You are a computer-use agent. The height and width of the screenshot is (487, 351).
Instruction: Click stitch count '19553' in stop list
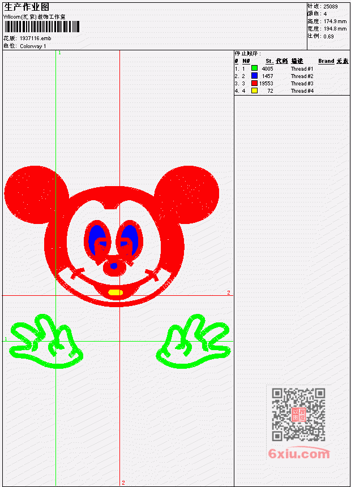[266, 84]
